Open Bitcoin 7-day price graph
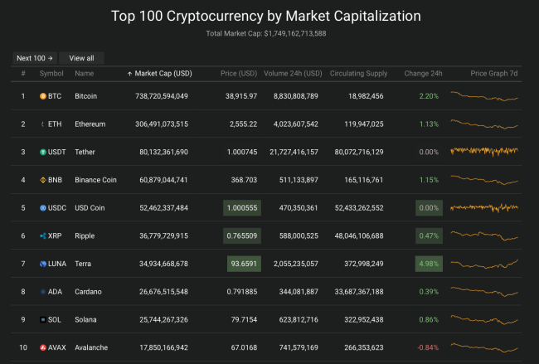 [484, 96]
